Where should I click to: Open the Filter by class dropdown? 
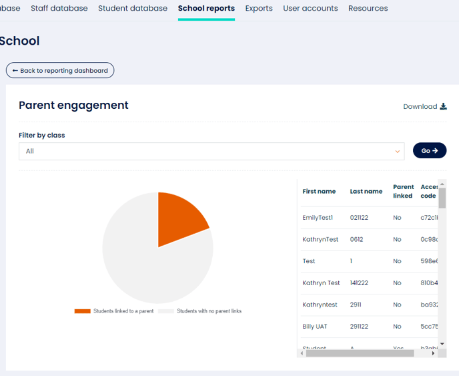211,152
